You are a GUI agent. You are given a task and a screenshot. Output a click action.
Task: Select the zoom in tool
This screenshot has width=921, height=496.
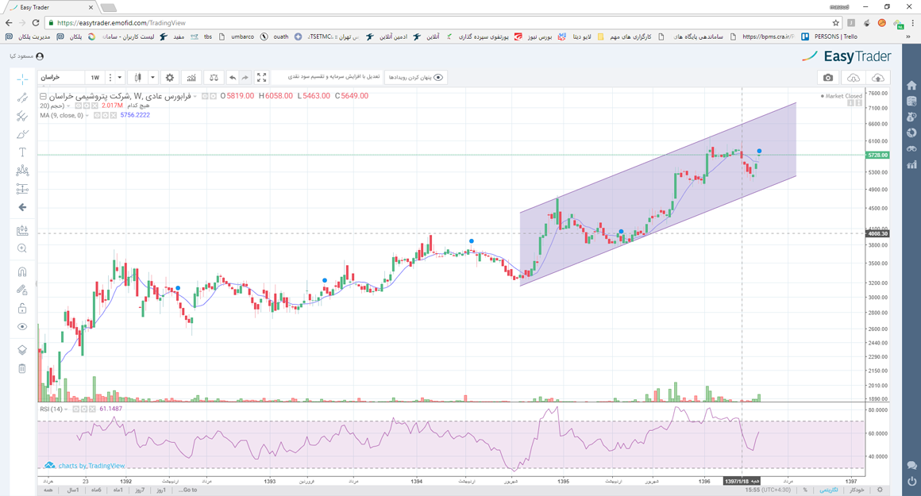click(22, 249)
